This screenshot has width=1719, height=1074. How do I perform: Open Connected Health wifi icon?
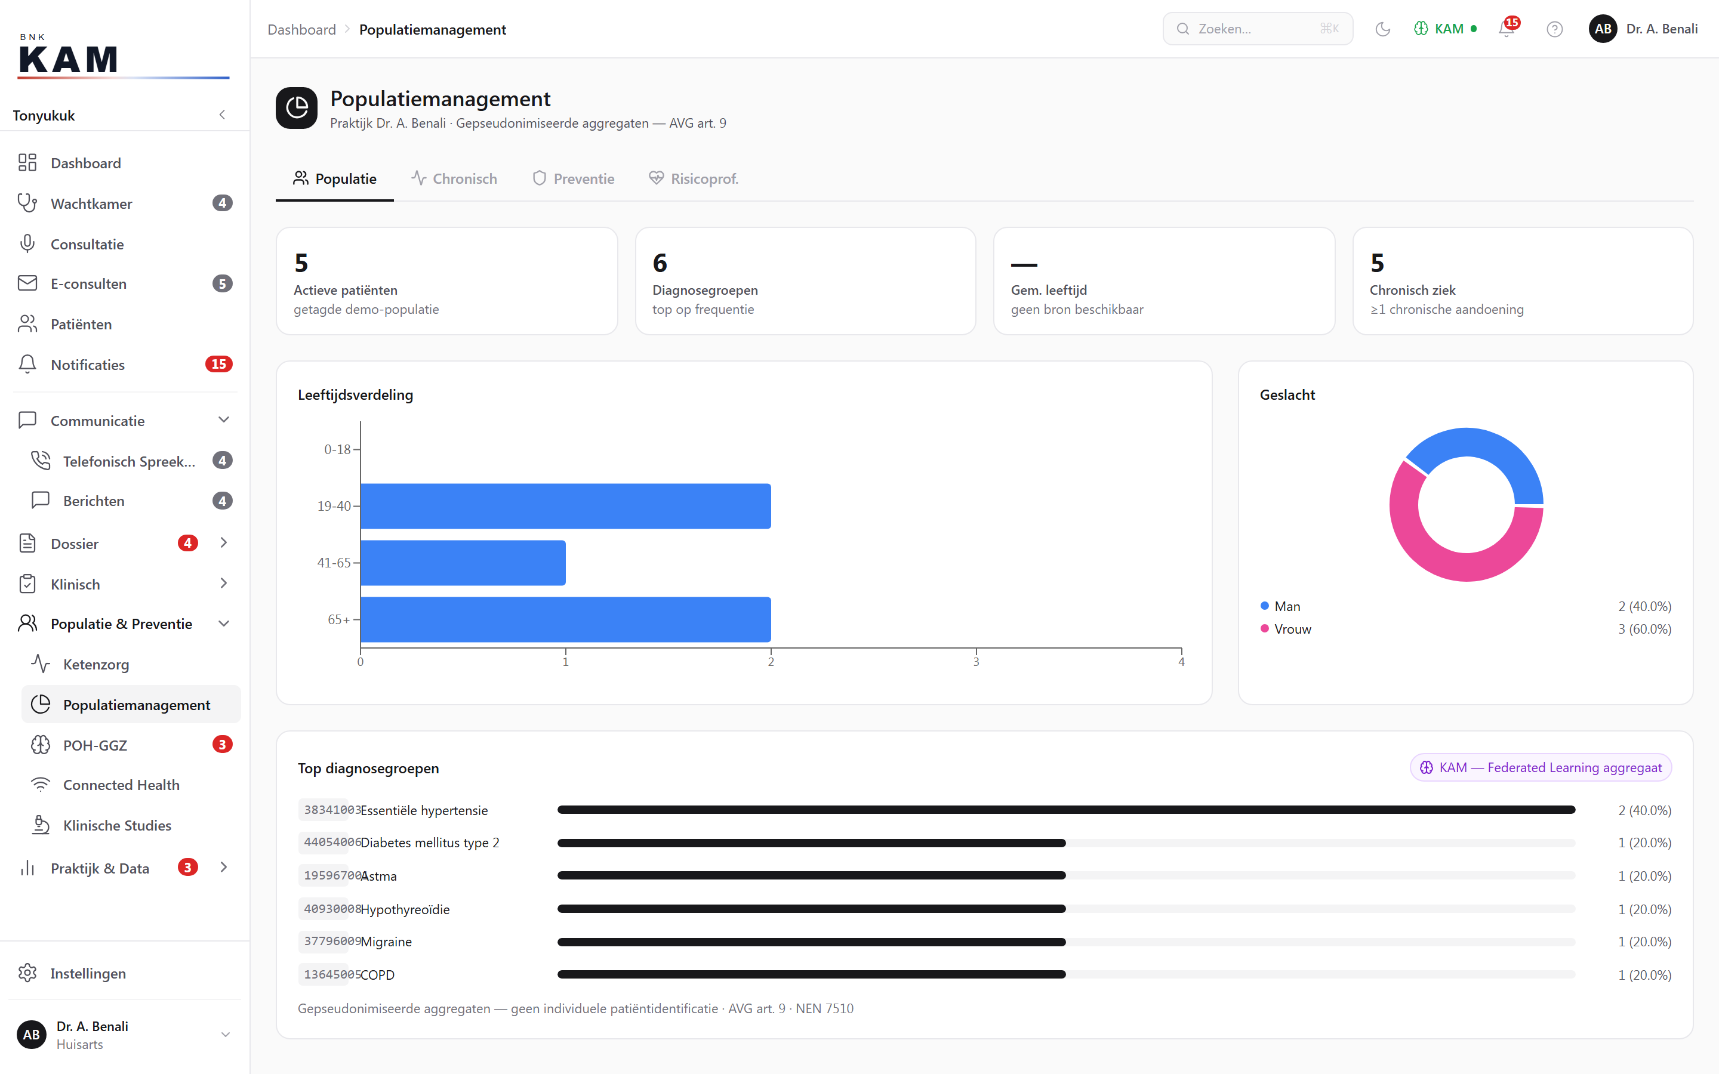pos(41,784)
